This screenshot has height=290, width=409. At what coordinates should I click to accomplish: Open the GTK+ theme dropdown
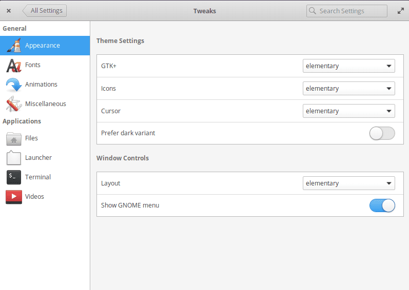[x=349, y=66]
